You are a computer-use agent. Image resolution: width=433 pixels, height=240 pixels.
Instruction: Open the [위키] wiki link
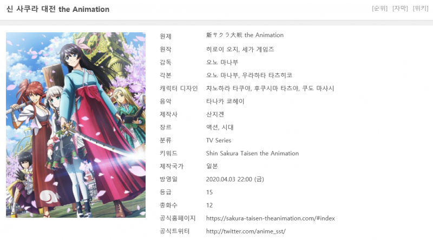[421, 8]
